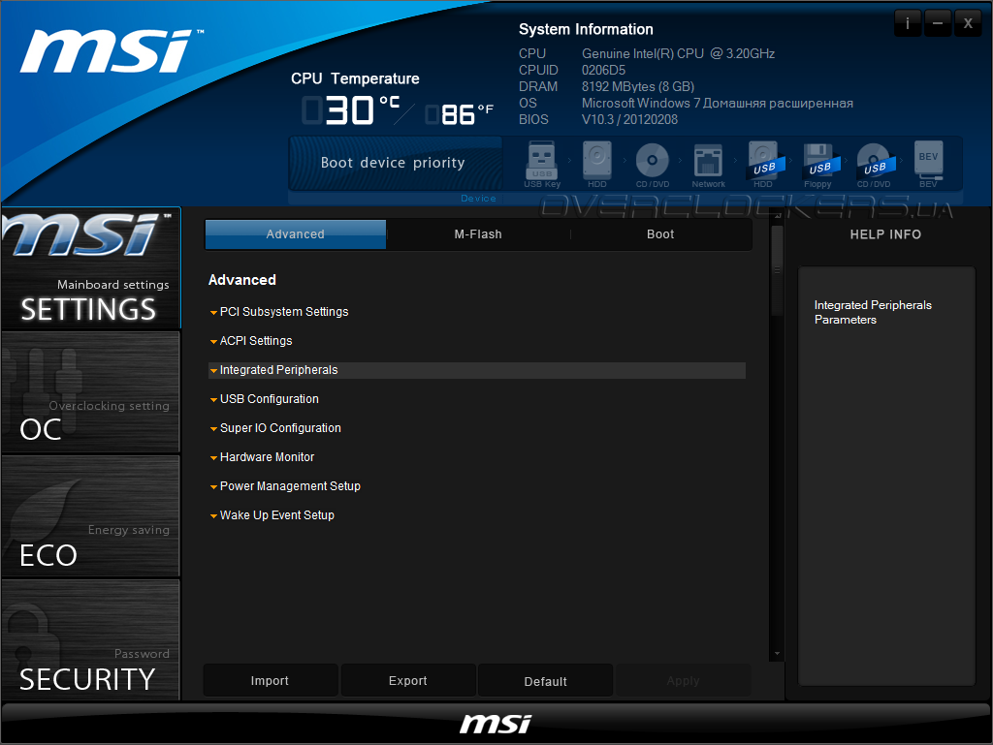This screenshot has width=993, height=745.
Task: Click the HELP INFO heading
Action: tap(885, 234)
